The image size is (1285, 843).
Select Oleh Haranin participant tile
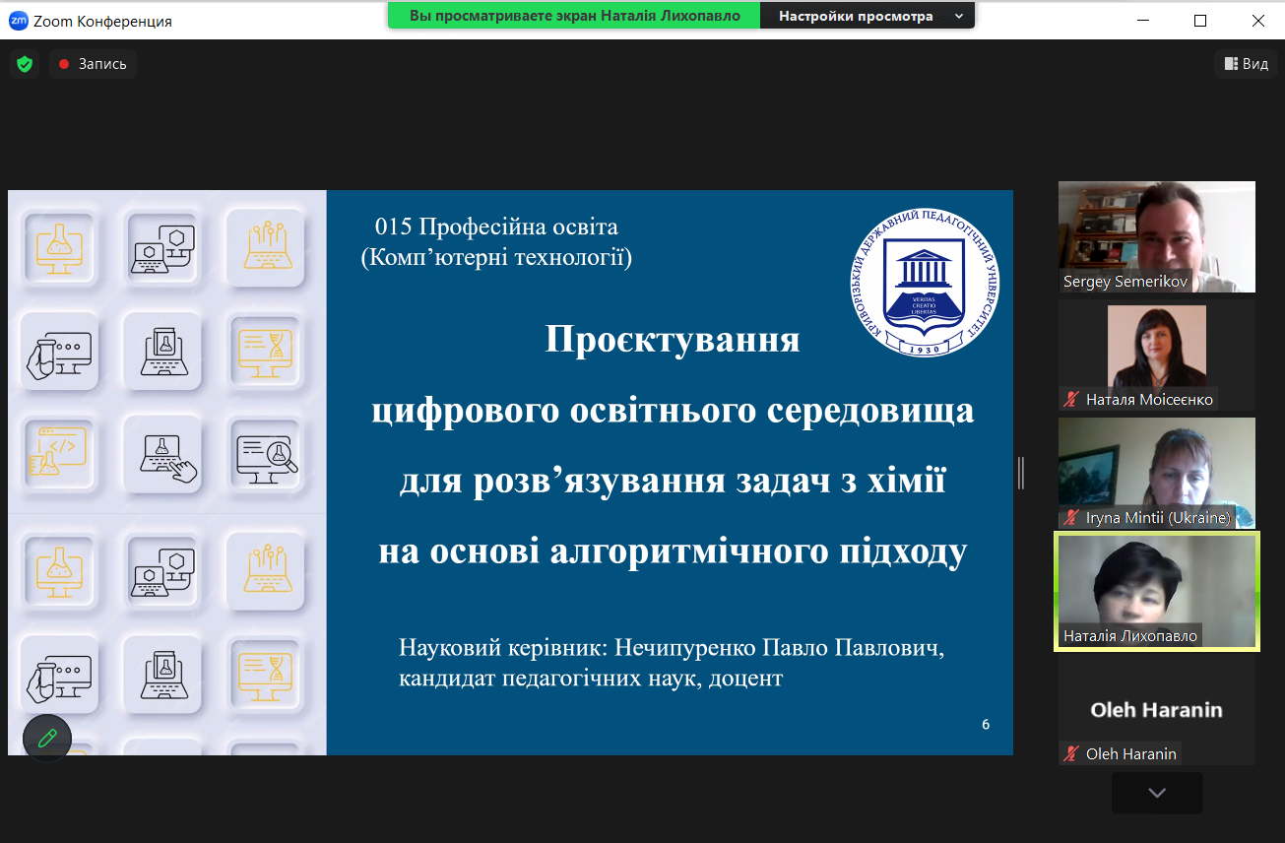(x=1157, y=710)
